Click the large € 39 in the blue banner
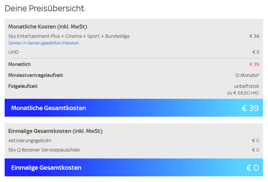This screenshot has width=268, height=182. coord(250,108)
